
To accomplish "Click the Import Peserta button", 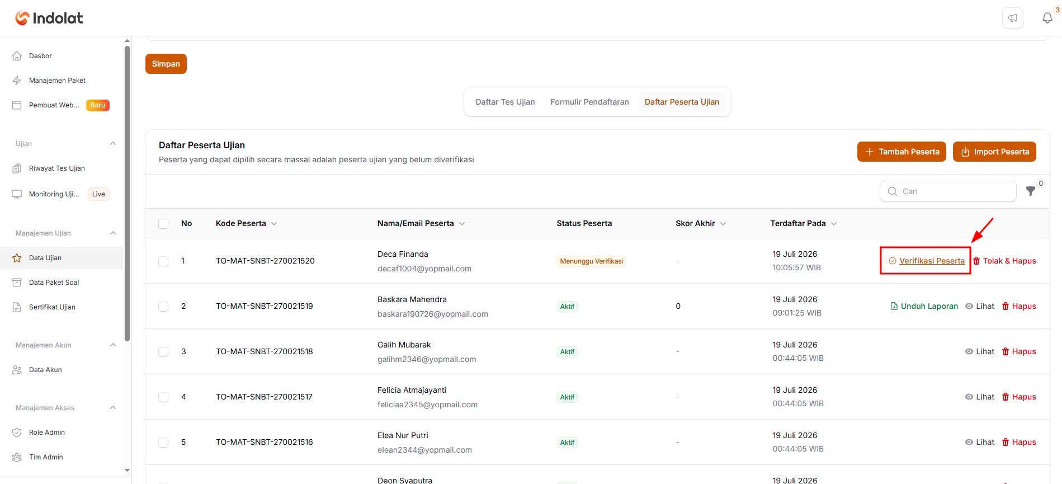I will 994,152.
